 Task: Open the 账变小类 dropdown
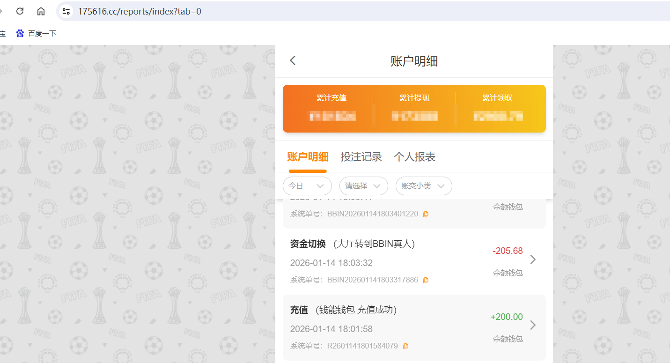click(423, 186)
